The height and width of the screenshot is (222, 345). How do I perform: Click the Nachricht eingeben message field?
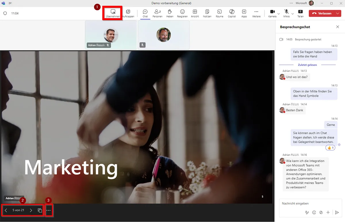[305, 203]
